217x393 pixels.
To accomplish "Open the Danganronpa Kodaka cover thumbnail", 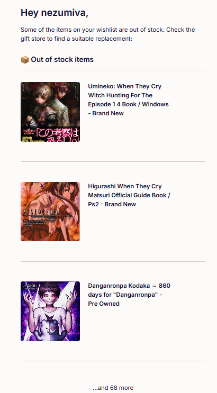I will tap(50, 311).
